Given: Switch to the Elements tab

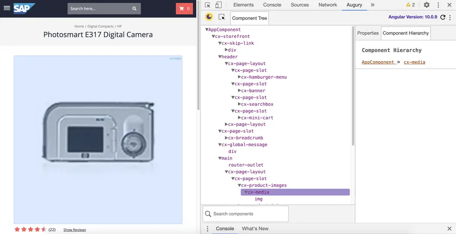Looking at the screenshot, I should click(x=243, y=5).
